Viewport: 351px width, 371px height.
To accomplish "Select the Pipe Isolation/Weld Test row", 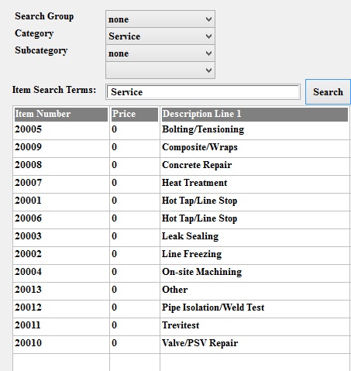I will pyautogui.click(x=181, y=307).
